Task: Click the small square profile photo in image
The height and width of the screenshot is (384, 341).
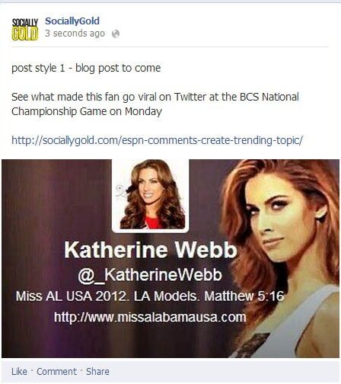Action: click(x=151, y=195)
